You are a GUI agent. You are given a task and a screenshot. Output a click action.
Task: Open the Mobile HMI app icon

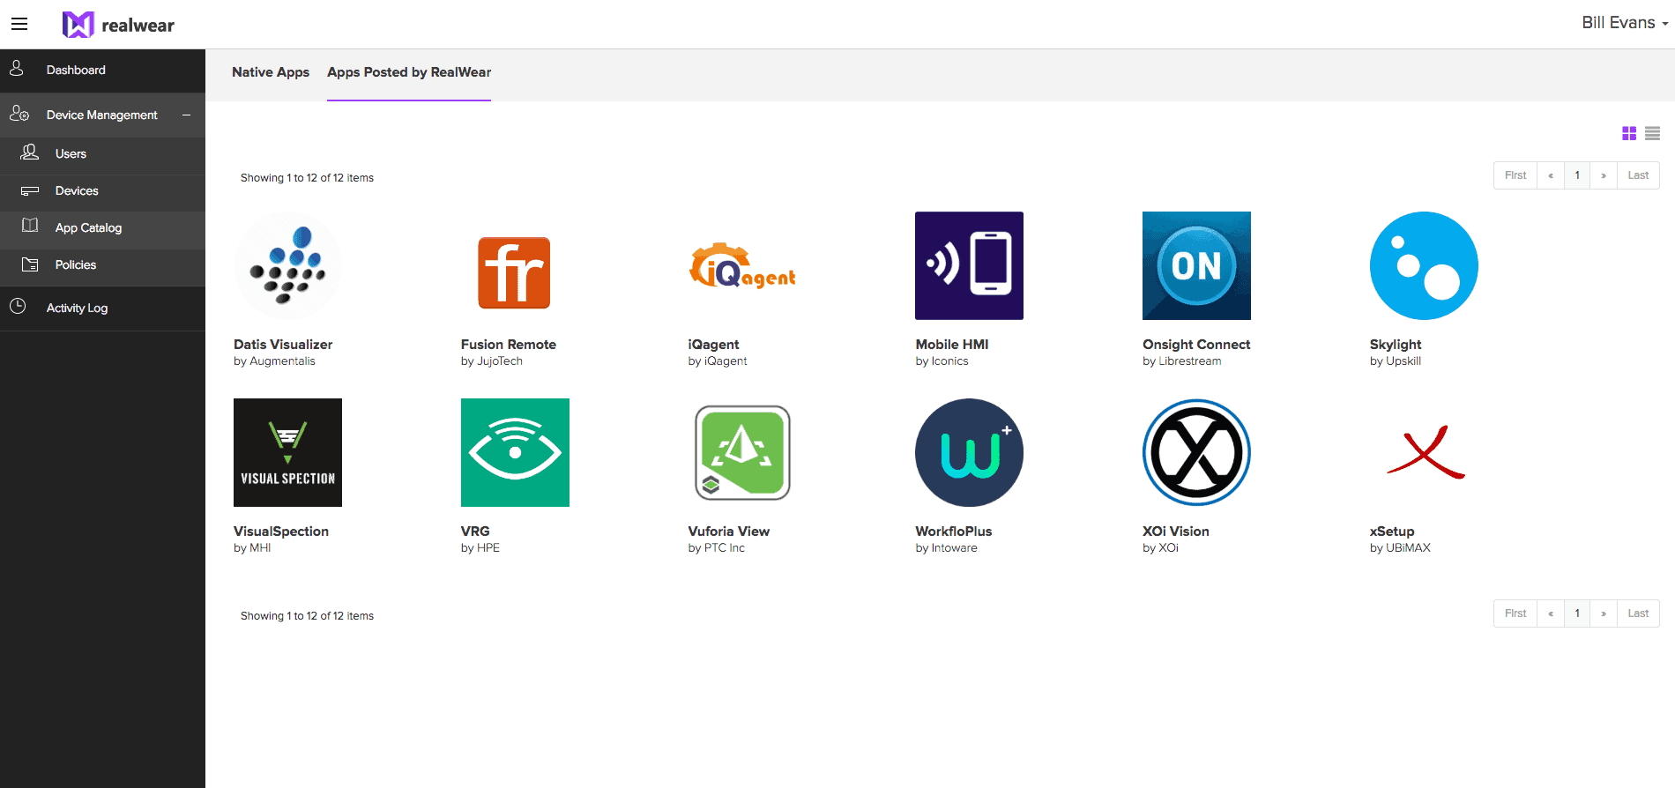[969, 265]
